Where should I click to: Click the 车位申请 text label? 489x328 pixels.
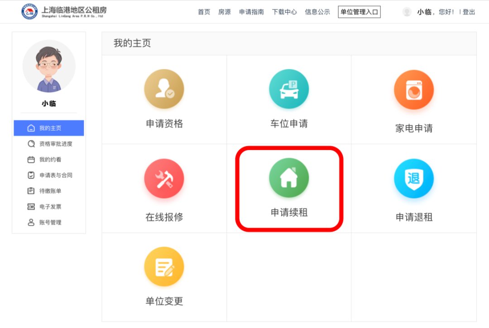coord(289,123)
